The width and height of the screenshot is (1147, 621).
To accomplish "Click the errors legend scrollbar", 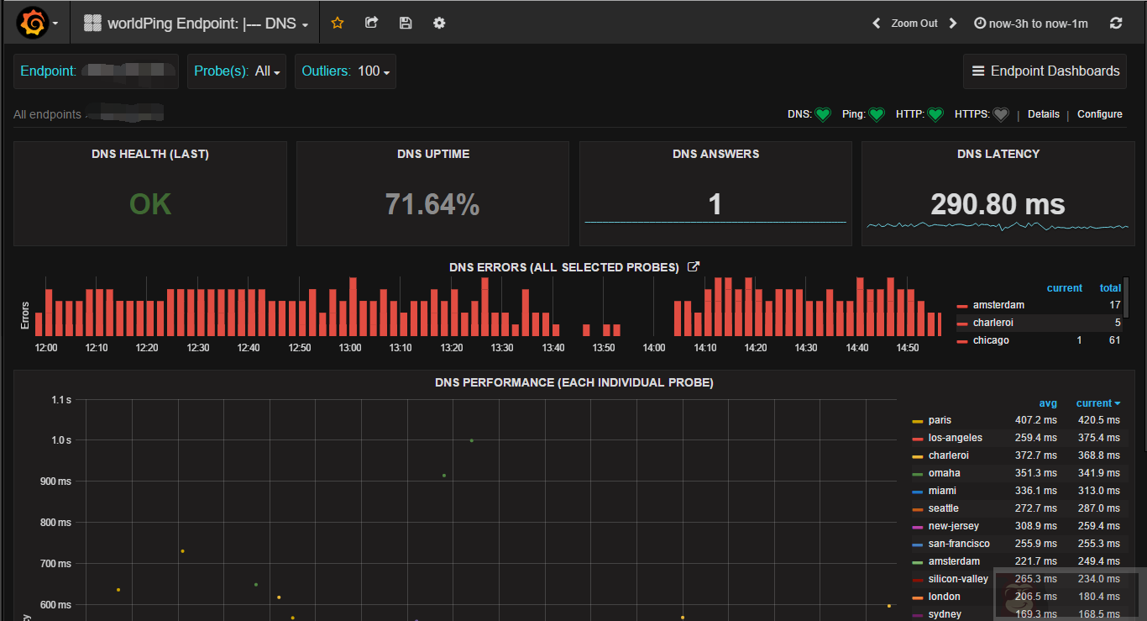I will pyautogui.click(x=1127, y=297).
